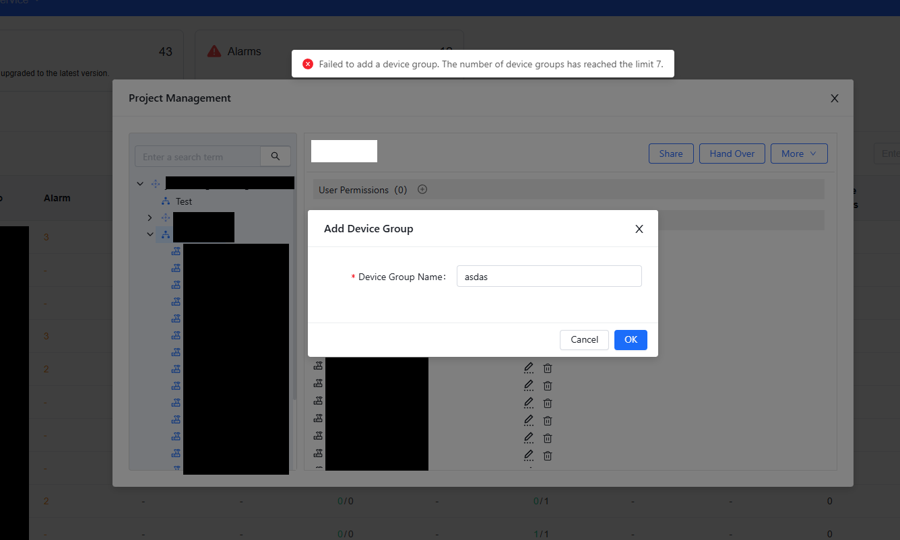Close the Project Management window
Viewport: 900px width, 540px height.
pos(834,98)
